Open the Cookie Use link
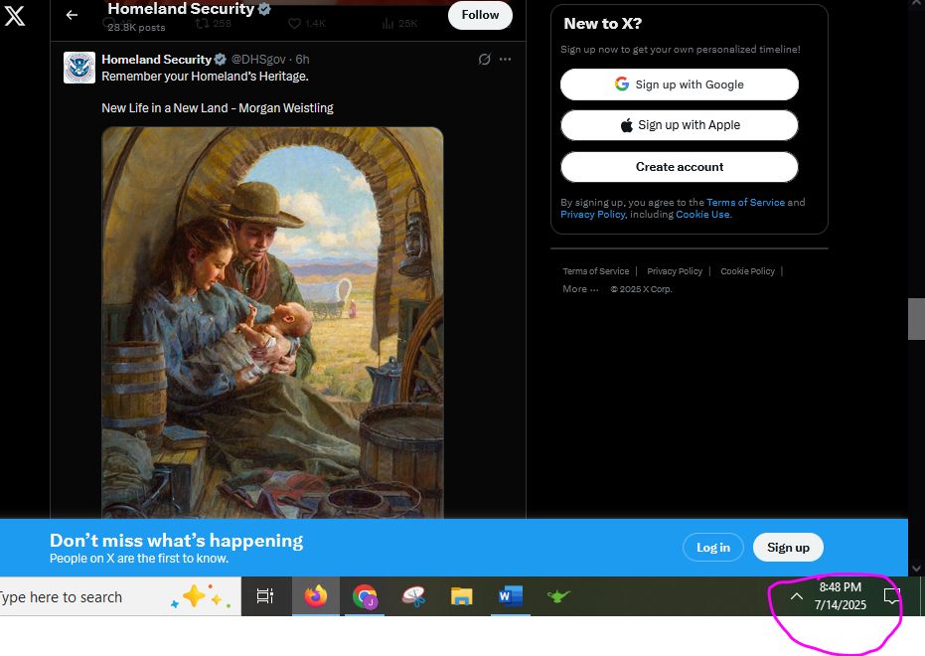The width and height of the screenshot is (925, 656). click(x=702, y=214)
